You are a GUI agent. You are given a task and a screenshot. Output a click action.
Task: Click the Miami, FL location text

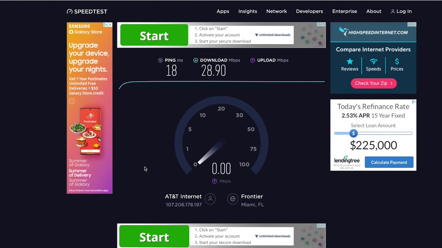[x=252, y=205]
